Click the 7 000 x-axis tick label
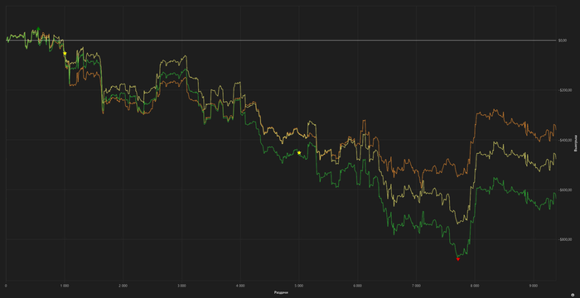 416,286
